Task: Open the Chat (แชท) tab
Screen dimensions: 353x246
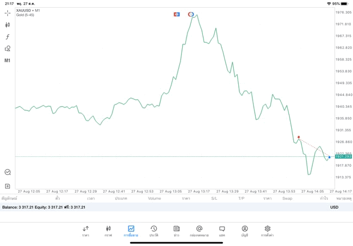Action: click(222, 231)
